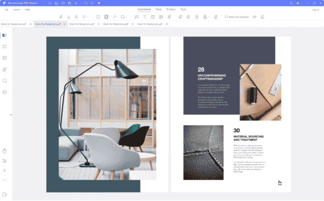The width and height of the screenshot is (324, 201).
Task: Open the layers panel in sidebar
Action: [x=4, y=92]
